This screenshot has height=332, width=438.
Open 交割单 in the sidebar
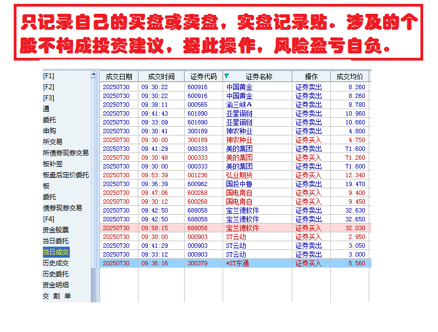[57, 296]
